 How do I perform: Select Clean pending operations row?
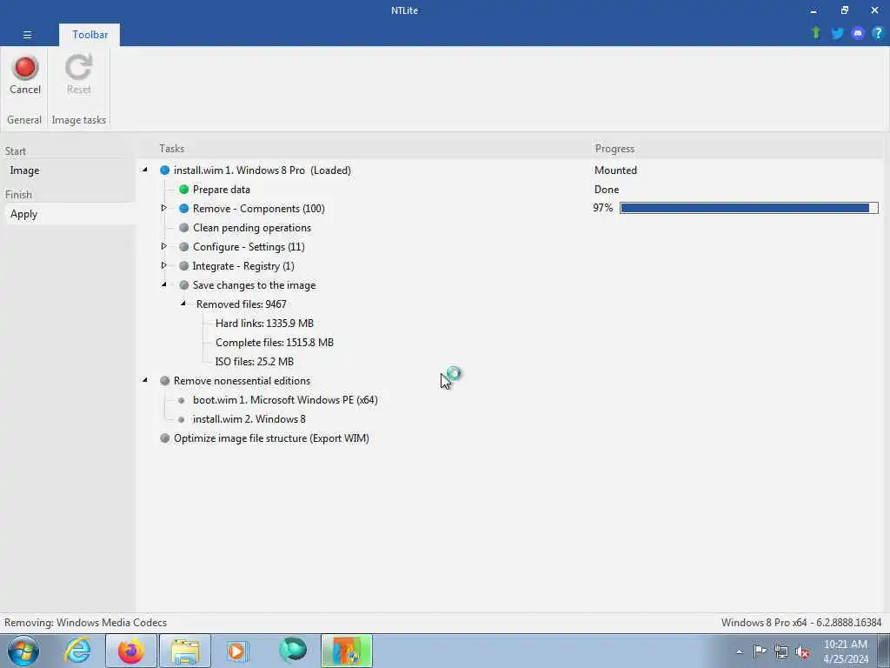252,228
